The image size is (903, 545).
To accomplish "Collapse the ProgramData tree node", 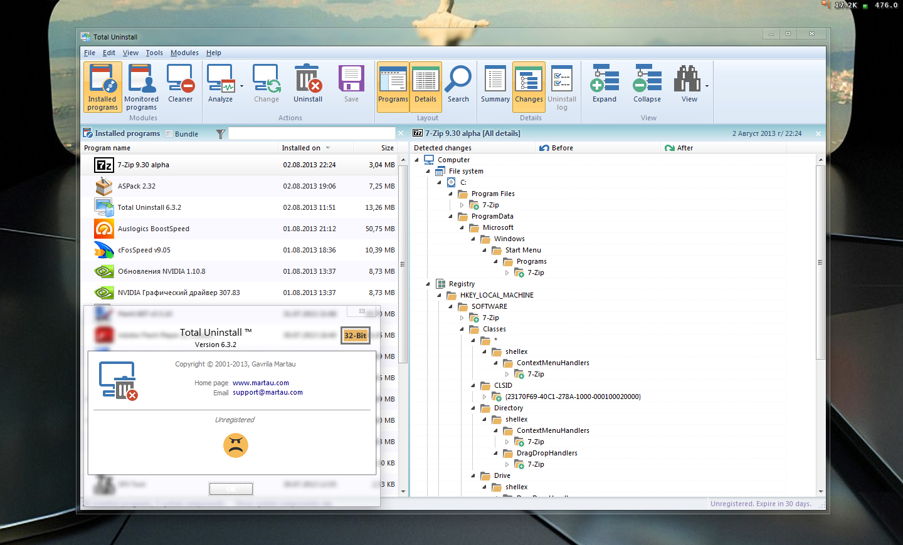I will click(450, 216).
